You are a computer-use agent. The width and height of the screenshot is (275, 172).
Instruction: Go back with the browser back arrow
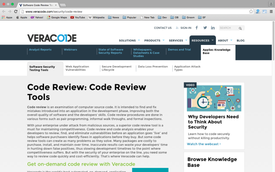point(4,11)
